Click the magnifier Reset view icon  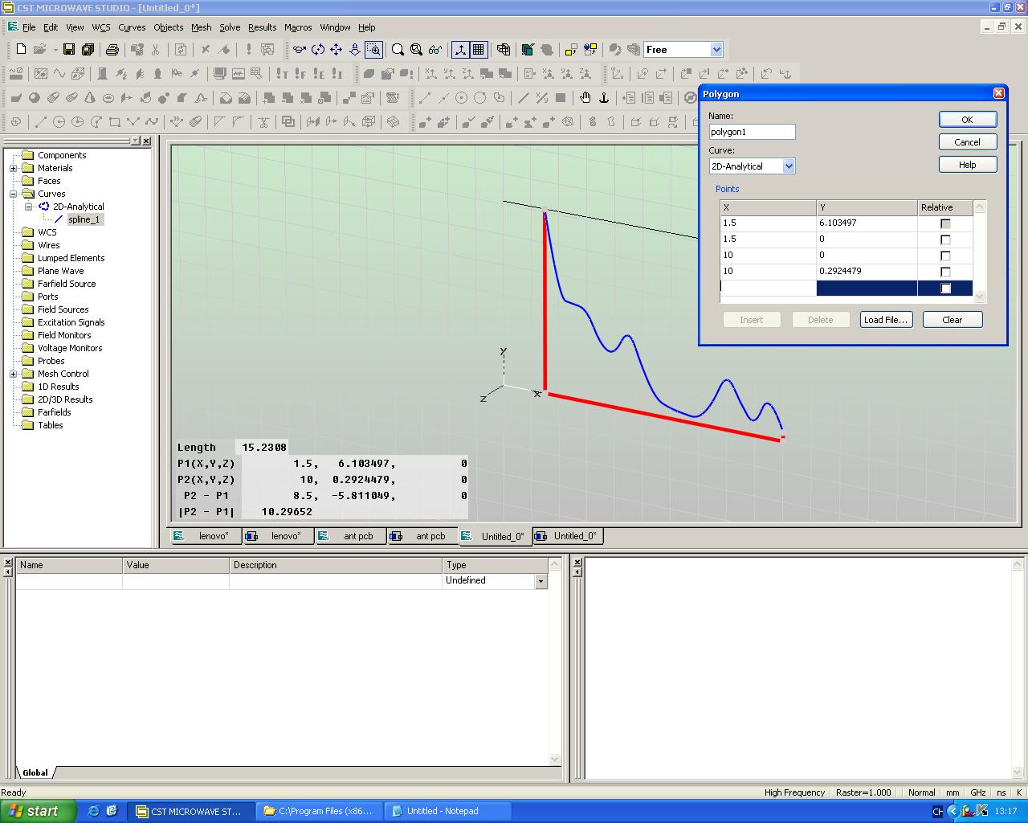[x=398, y=50]
